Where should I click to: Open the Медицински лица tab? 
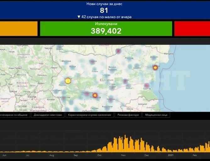pyautogui.click(x=156, y=115)
